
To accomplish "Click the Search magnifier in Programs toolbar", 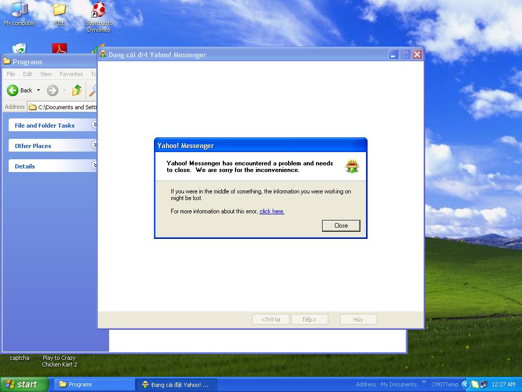I will pos(93,90).
